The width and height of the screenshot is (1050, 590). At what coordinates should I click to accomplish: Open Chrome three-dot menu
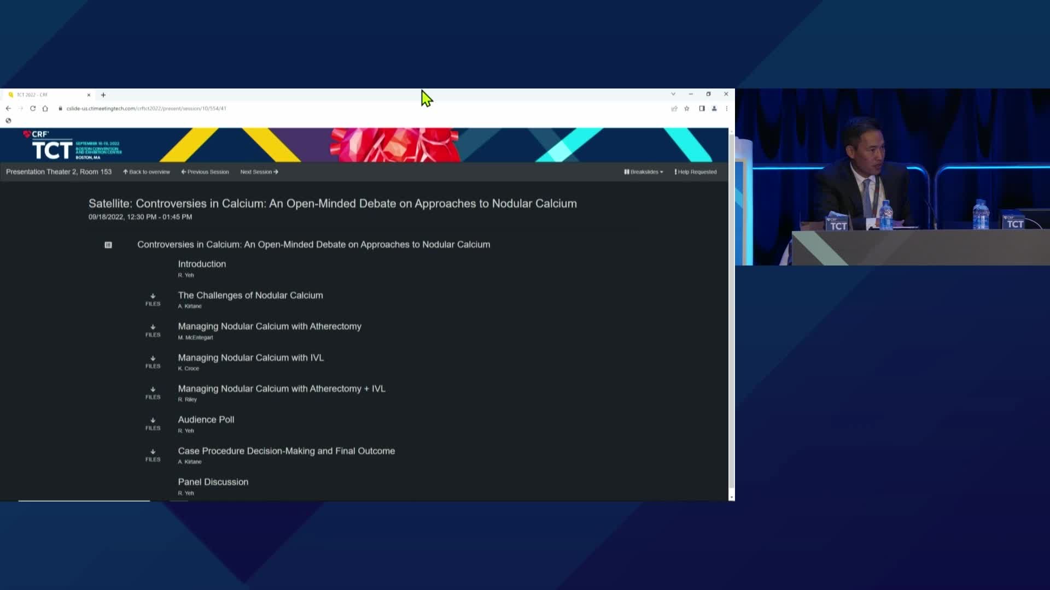pos(727,109)
